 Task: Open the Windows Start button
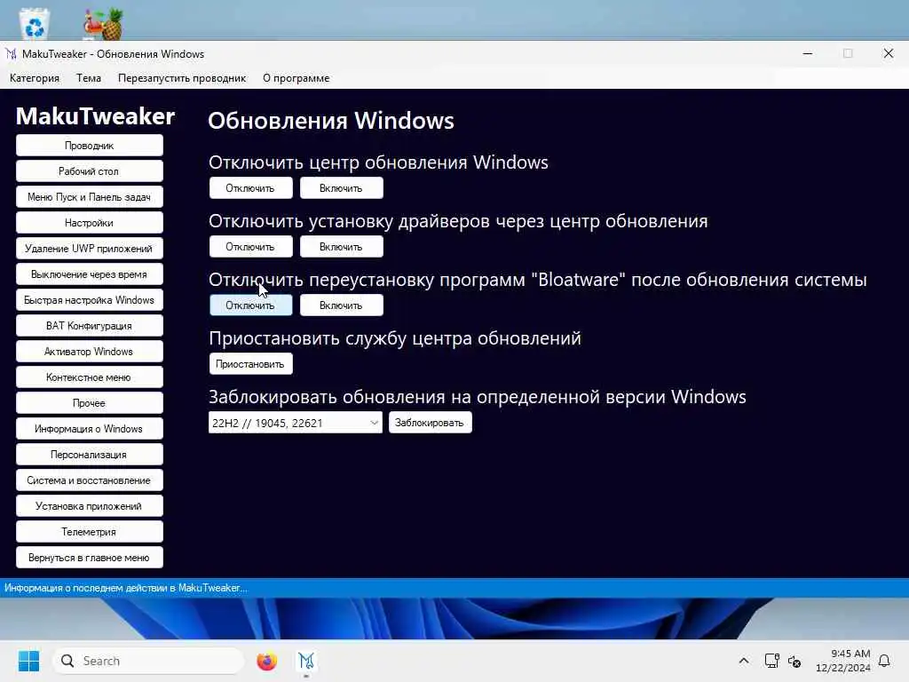28,661
